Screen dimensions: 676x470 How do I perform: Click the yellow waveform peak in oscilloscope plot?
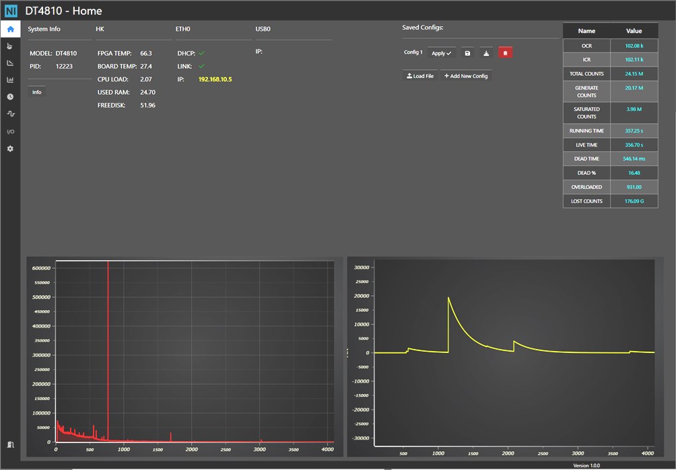(448, 298)
